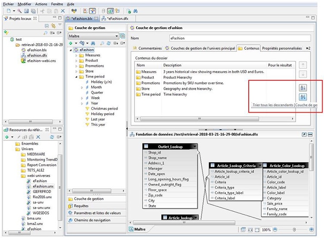Click the 100% zoom value field
The height and width of the screenshot is (238, 324).
point(266,230)
